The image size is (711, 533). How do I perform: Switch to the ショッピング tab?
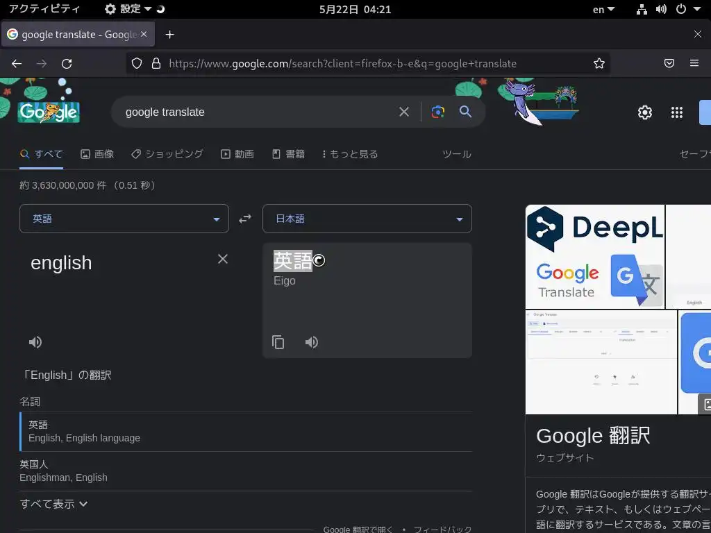coord(167,154)
